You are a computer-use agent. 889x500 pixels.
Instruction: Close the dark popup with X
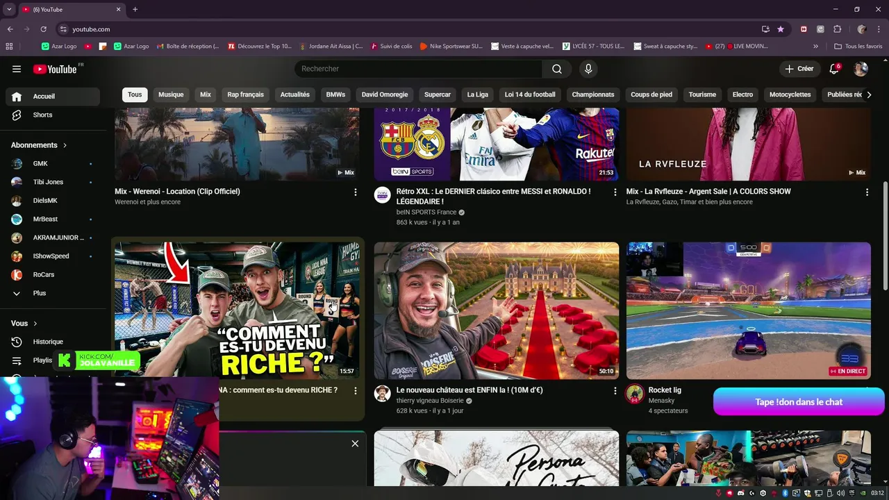coord(355,443)
